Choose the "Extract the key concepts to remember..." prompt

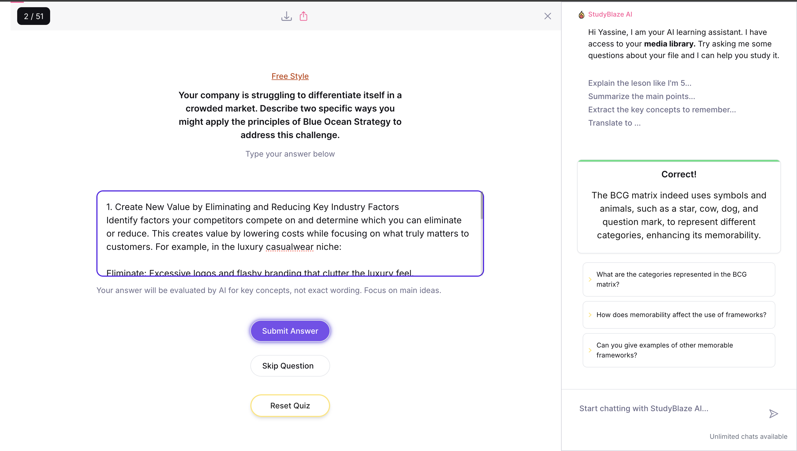(x=662, y=110)
